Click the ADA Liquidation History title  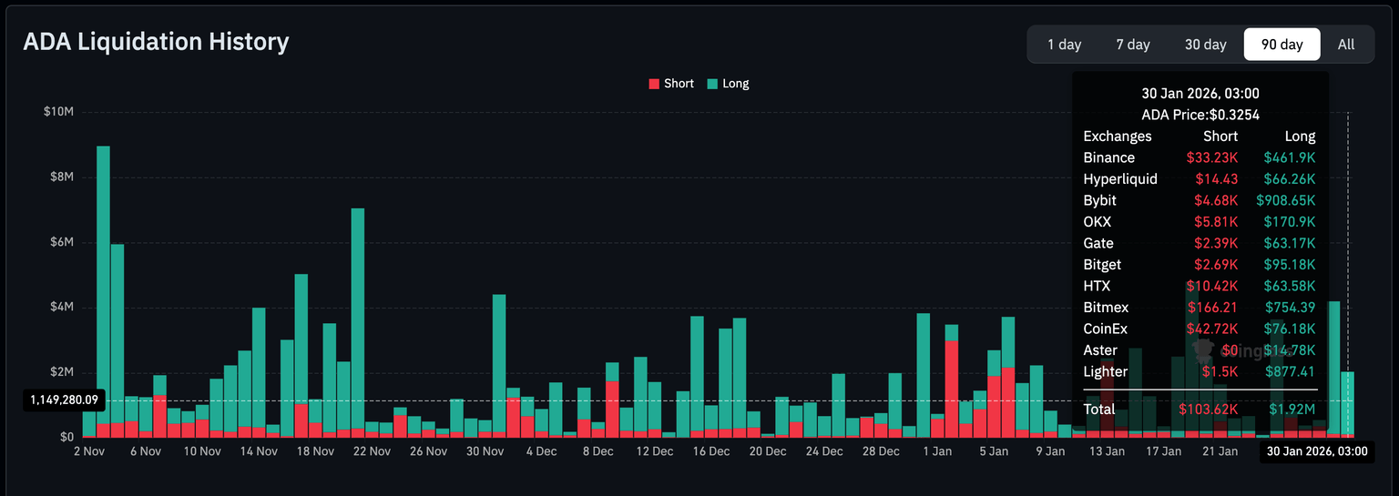pyautogui.click(x=156, y=42)
